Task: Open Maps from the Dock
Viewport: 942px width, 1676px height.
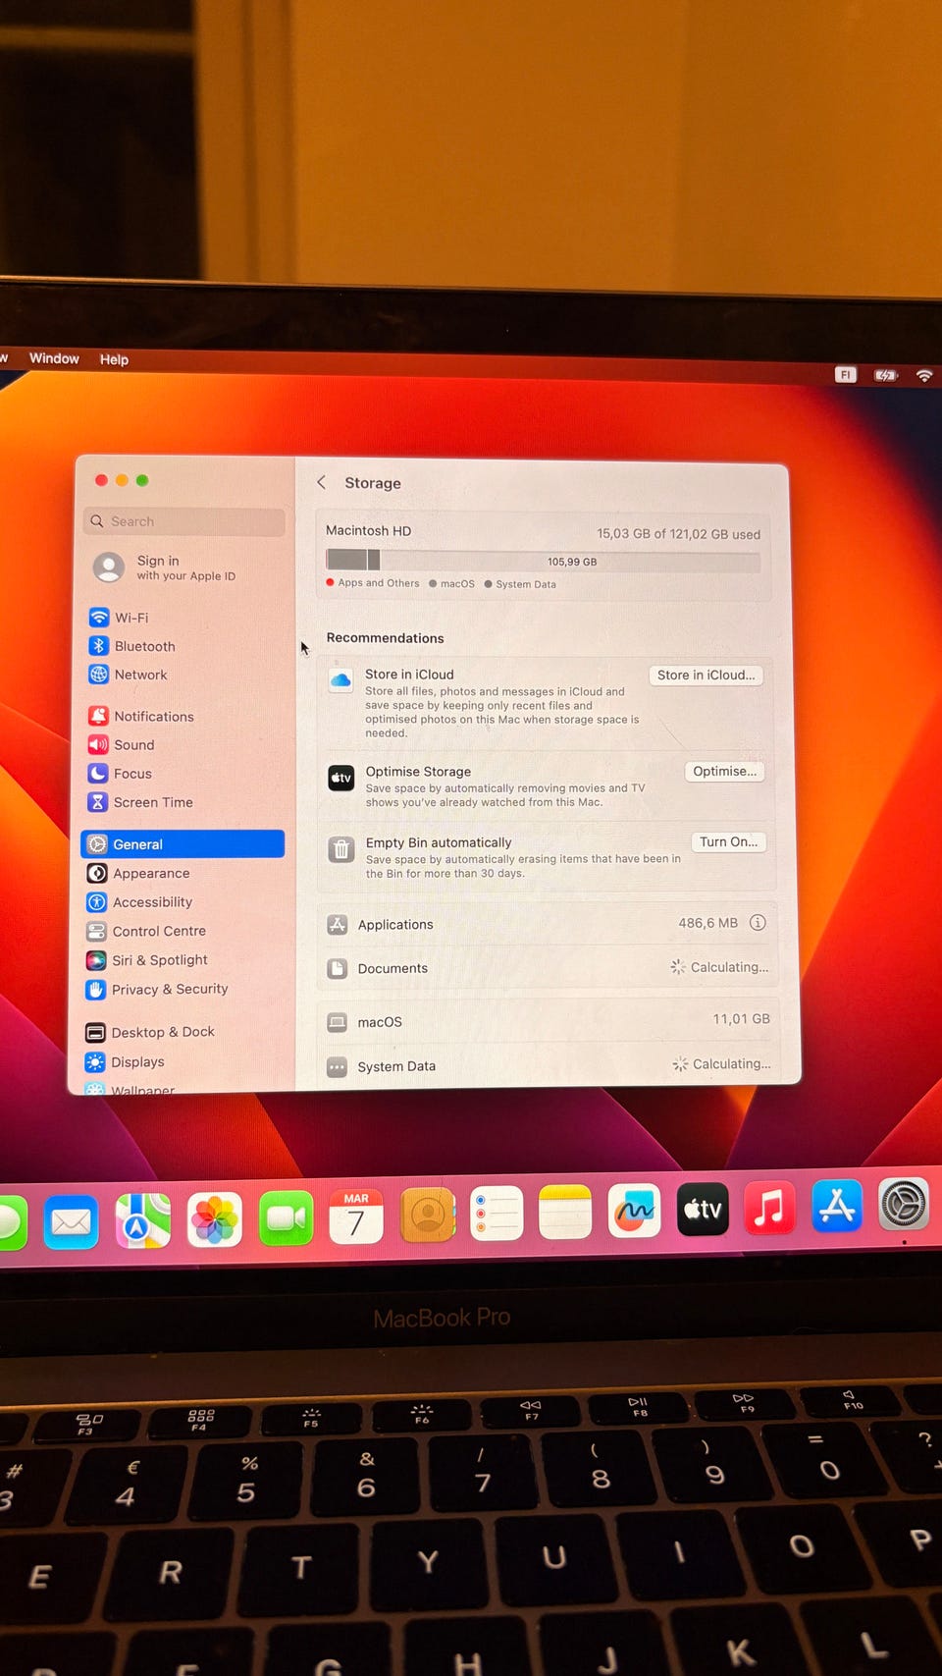Action: (143, 1220)
